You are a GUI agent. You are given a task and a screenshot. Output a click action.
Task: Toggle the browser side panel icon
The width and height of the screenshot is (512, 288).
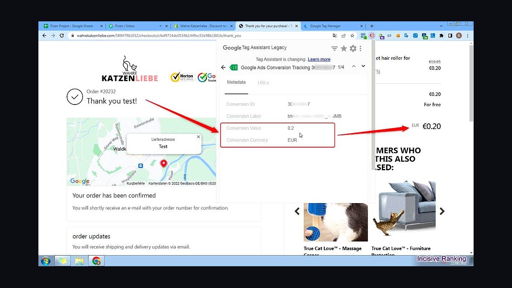coord(450,36)
